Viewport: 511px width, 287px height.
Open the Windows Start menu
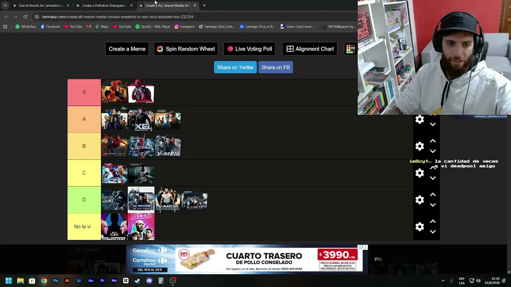[8, 281]
